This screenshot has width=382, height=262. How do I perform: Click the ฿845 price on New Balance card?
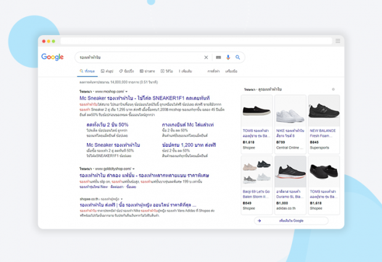coord(314,142)
